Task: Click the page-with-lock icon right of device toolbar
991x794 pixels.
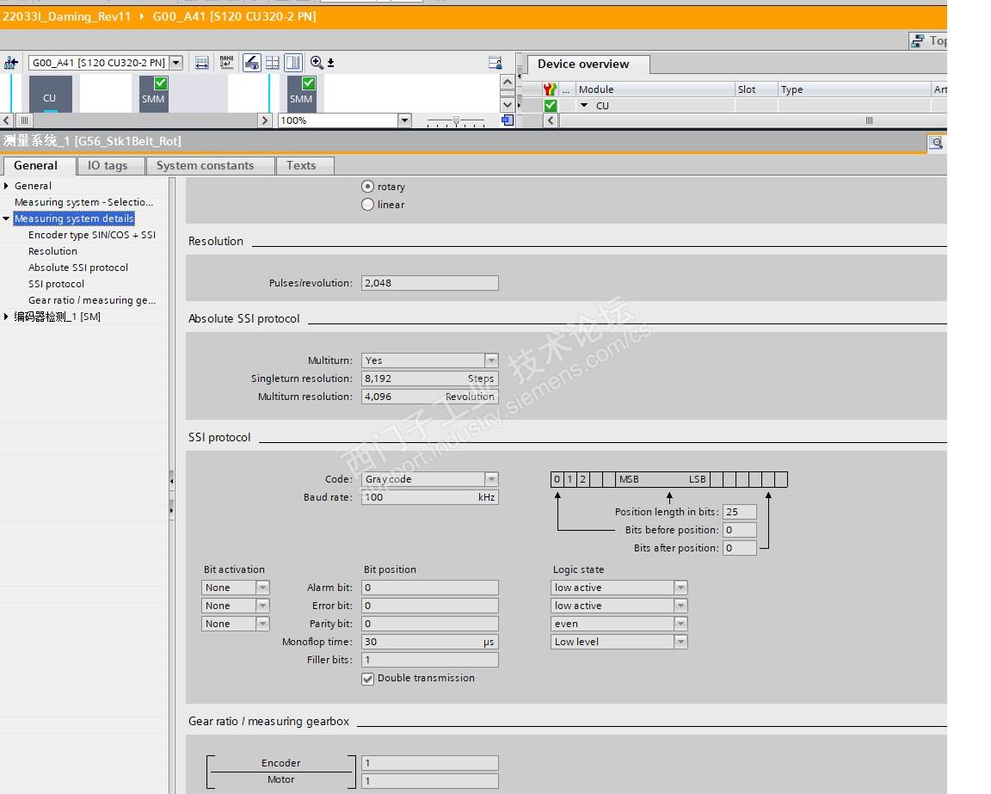Action: (x=495, y=63)
